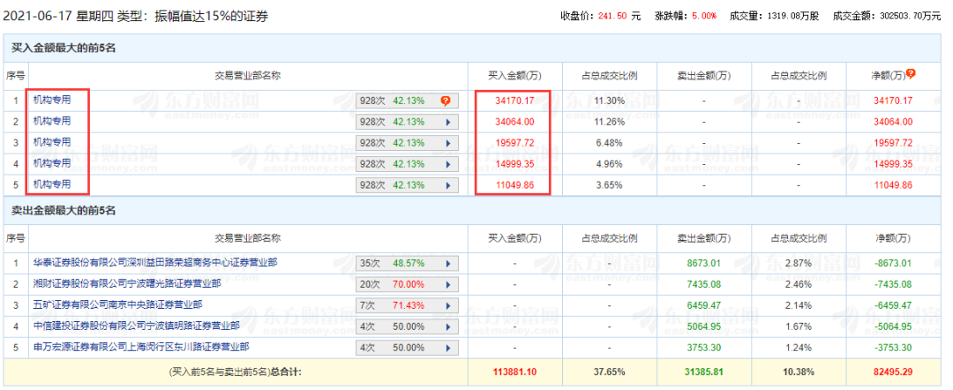This screenshot has height=390, width=953.
Task: Click the 买入金额(万) column header in buy table
Action: (513, 75)
